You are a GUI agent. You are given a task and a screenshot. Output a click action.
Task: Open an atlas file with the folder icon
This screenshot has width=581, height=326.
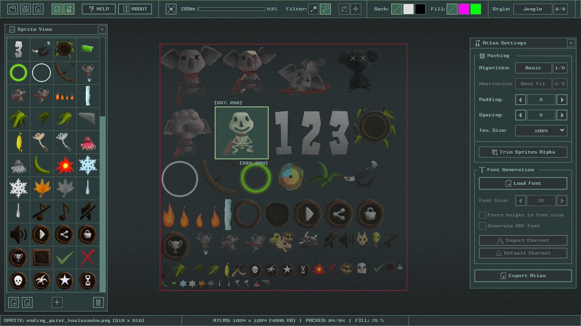point(13,8)
